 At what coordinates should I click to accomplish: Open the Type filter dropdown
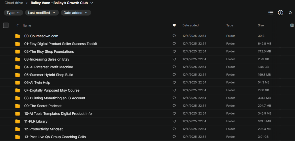pyautogui.click(x=13, y=13)
